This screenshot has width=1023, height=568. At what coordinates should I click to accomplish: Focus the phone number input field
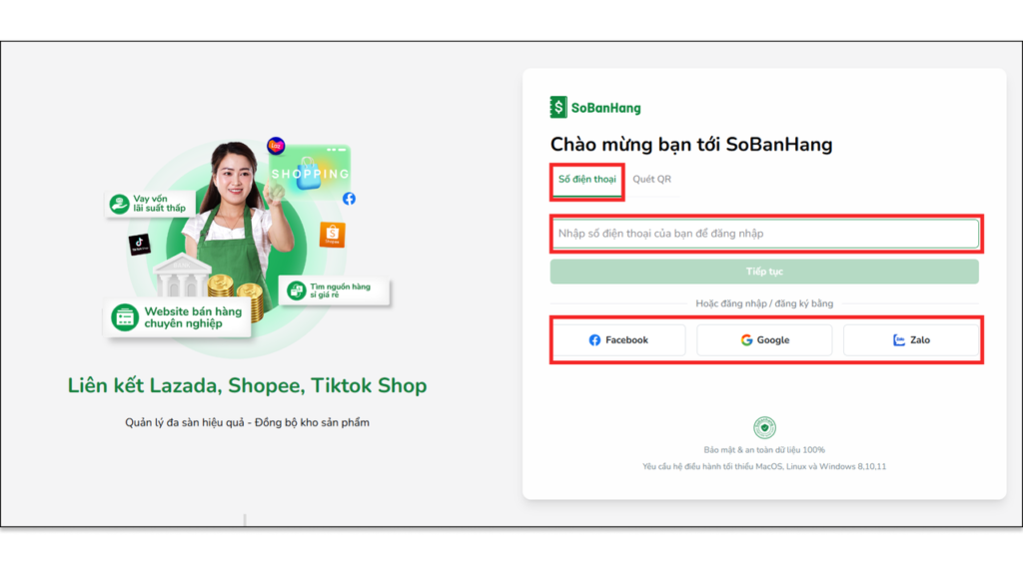click(x=764, y=234)
